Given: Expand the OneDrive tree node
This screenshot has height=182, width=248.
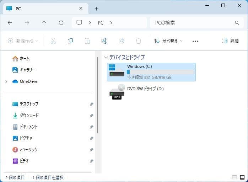Looking at the screenshot, I should (6, 82).
